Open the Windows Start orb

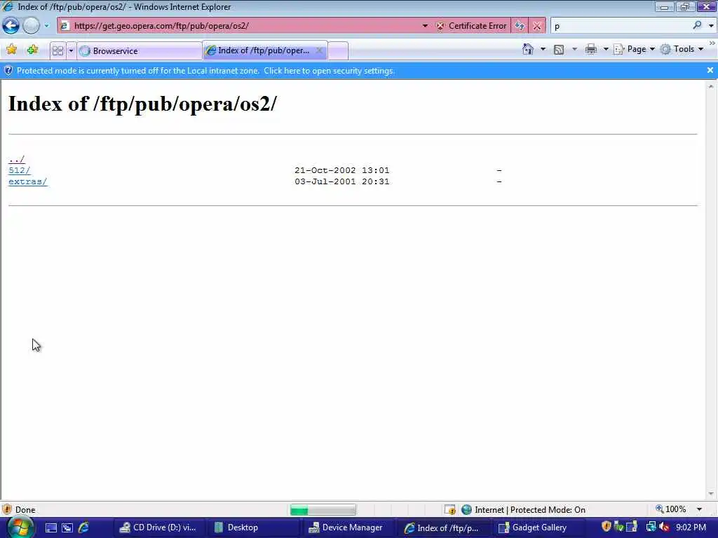coord(20,527)
